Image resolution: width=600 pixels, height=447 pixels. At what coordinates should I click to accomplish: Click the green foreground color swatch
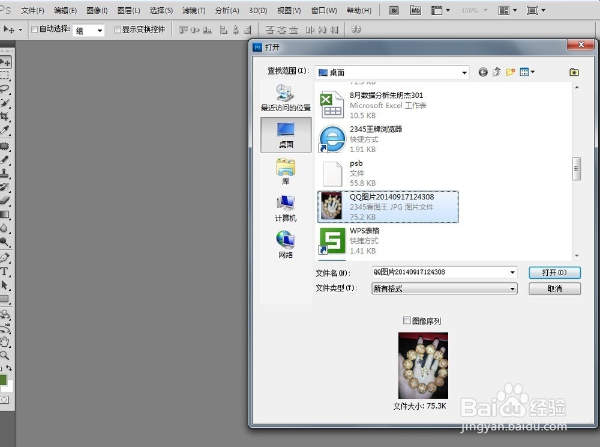pos(5,380)
